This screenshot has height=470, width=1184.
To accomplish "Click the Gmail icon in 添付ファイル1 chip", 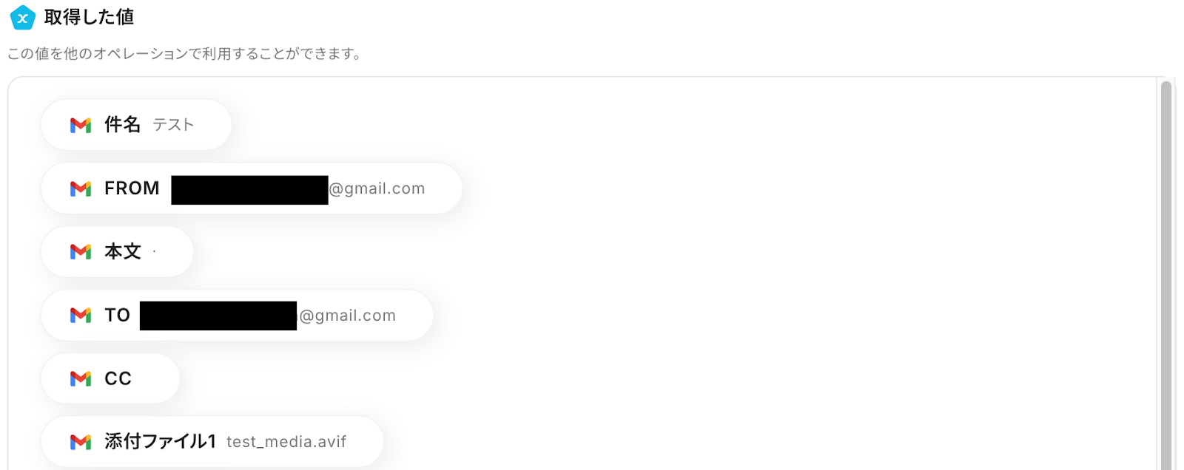I will click(x=81, y=442).
